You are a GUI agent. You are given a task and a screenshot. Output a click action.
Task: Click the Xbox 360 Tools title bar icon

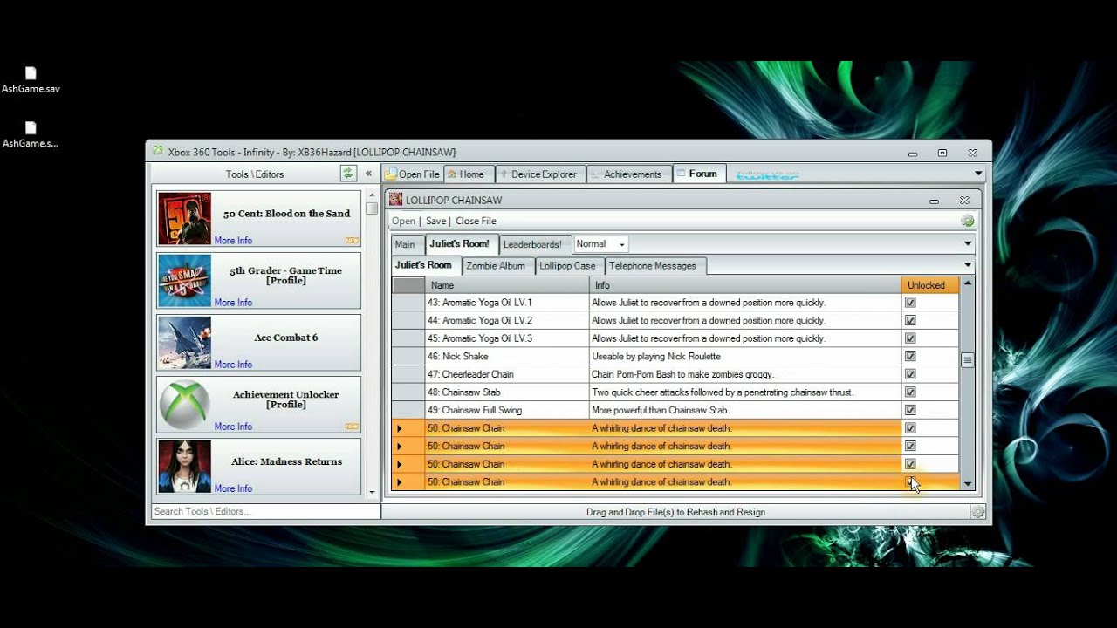158,151
